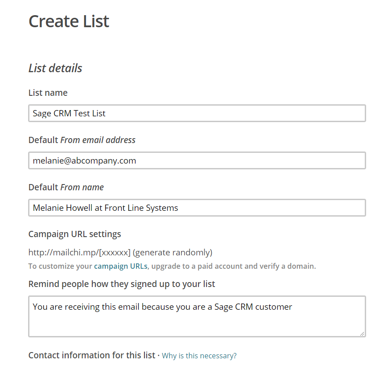Click 'Remind people how they signed up' label
The width and height of the screenshot is (367, 365).
(122, 284)
